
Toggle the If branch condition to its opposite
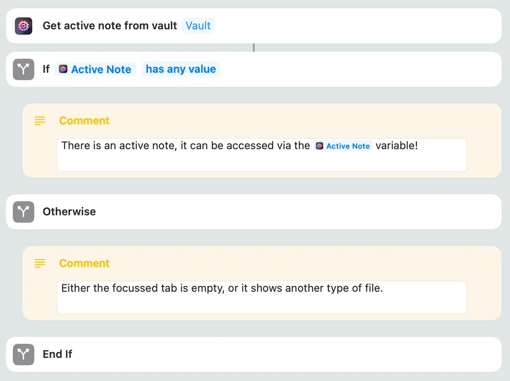[x=181, y=69]
